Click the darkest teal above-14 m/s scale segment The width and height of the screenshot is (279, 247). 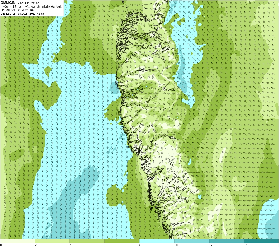point(261,241)
